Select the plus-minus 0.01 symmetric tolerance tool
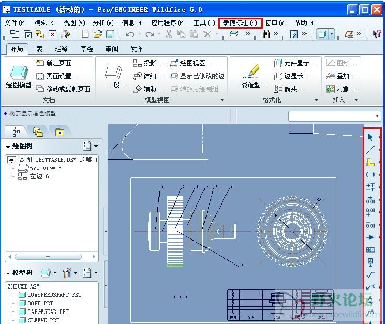The width and height of the screenshot is (385, 324). 370,200
